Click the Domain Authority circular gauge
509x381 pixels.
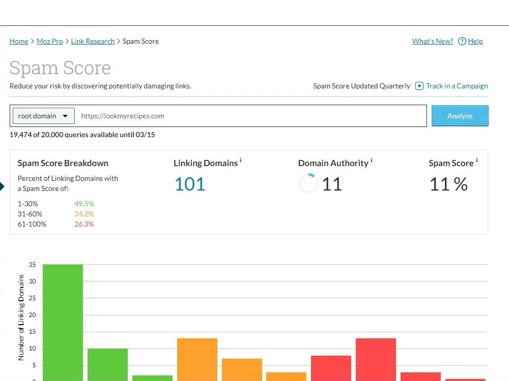coord(308,183)
